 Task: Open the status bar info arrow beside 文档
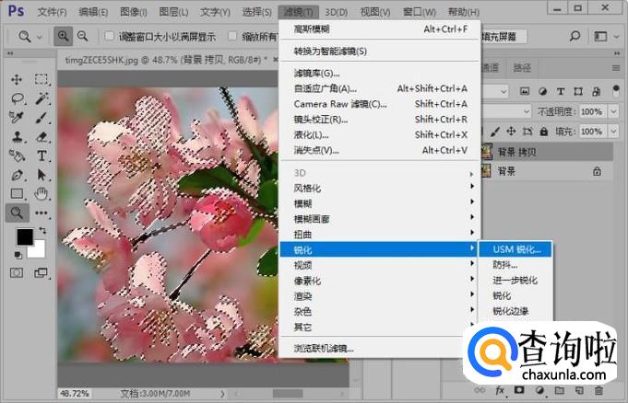222,394
